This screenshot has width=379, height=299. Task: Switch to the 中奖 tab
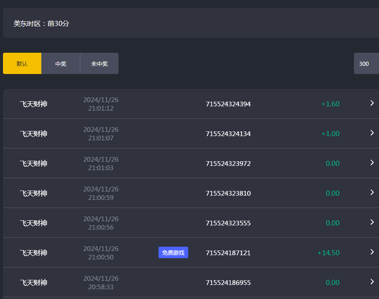click(61, 64)
